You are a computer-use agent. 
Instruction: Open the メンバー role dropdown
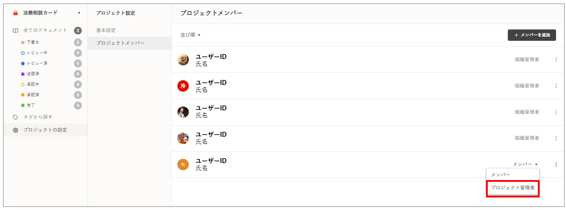tap(525, 164)
